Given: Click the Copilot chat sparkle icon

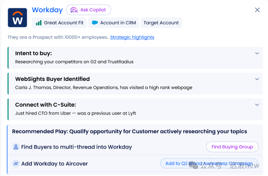Looking at the screenshot, I should click(x=74, y=10).
